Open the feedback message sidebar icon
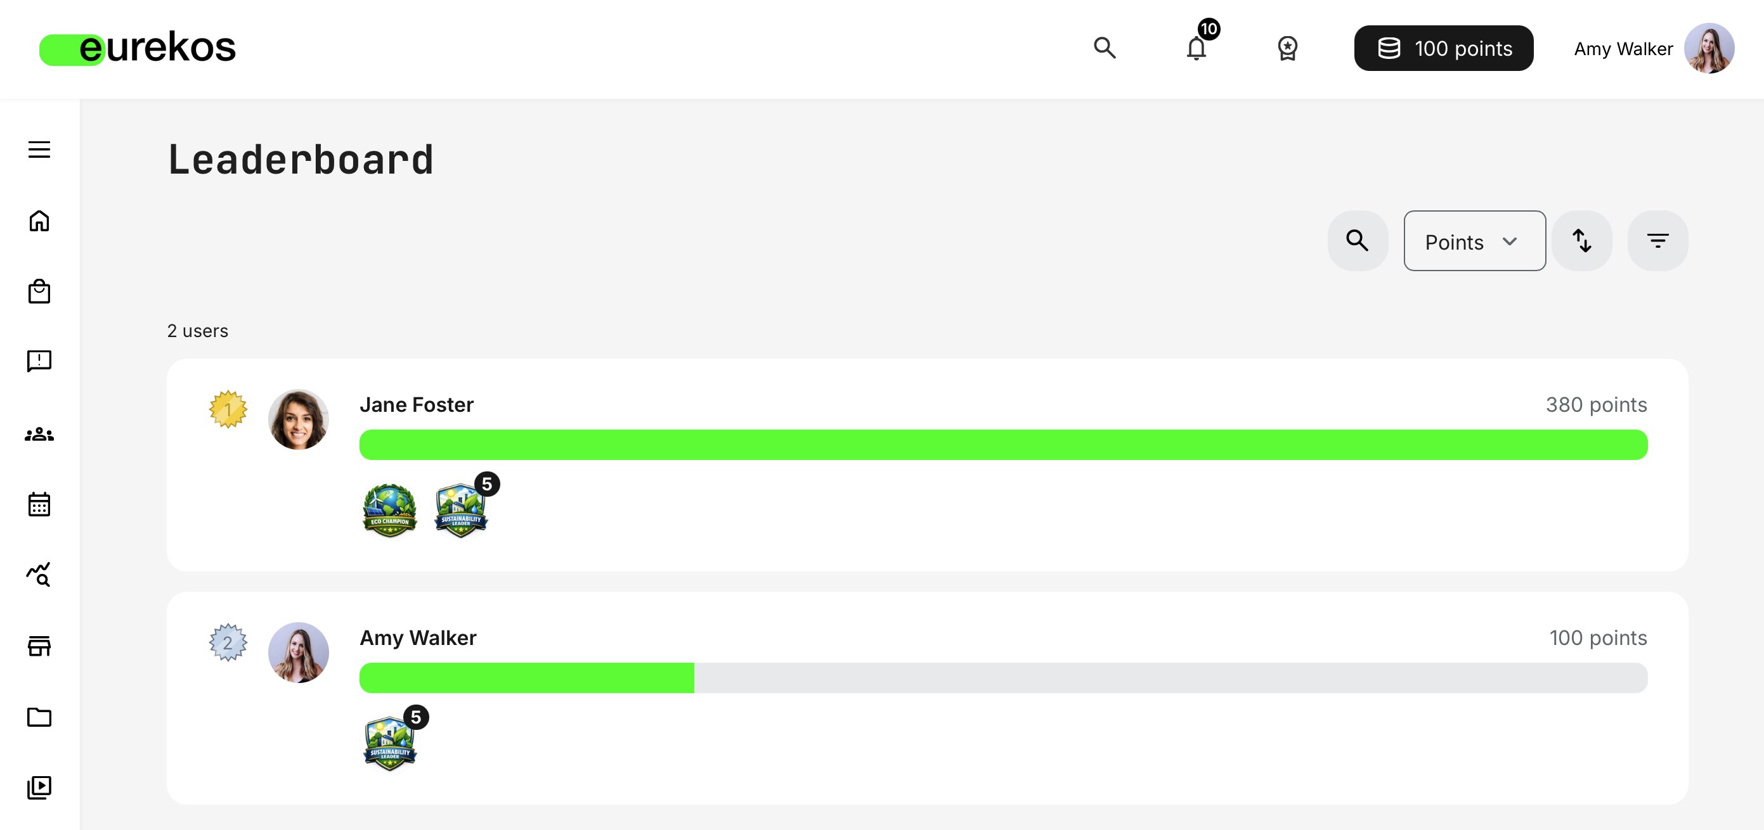 pos(39,361)
